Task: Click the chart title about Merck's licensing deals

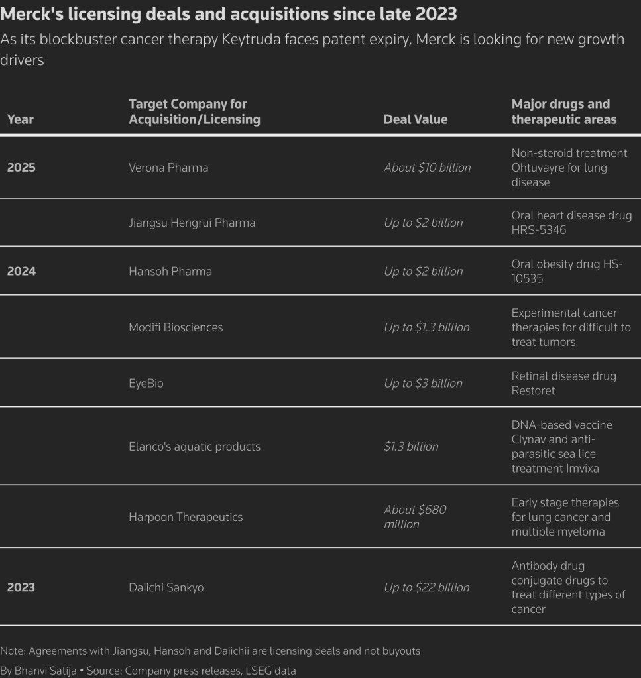Action: click(x=229, y=14)
